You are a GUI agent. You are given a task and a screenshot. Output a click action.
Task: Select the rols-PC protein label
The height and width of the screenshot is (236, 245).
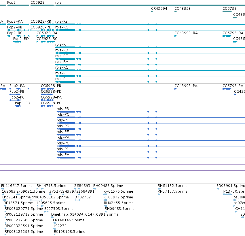(x=63, y=144)
